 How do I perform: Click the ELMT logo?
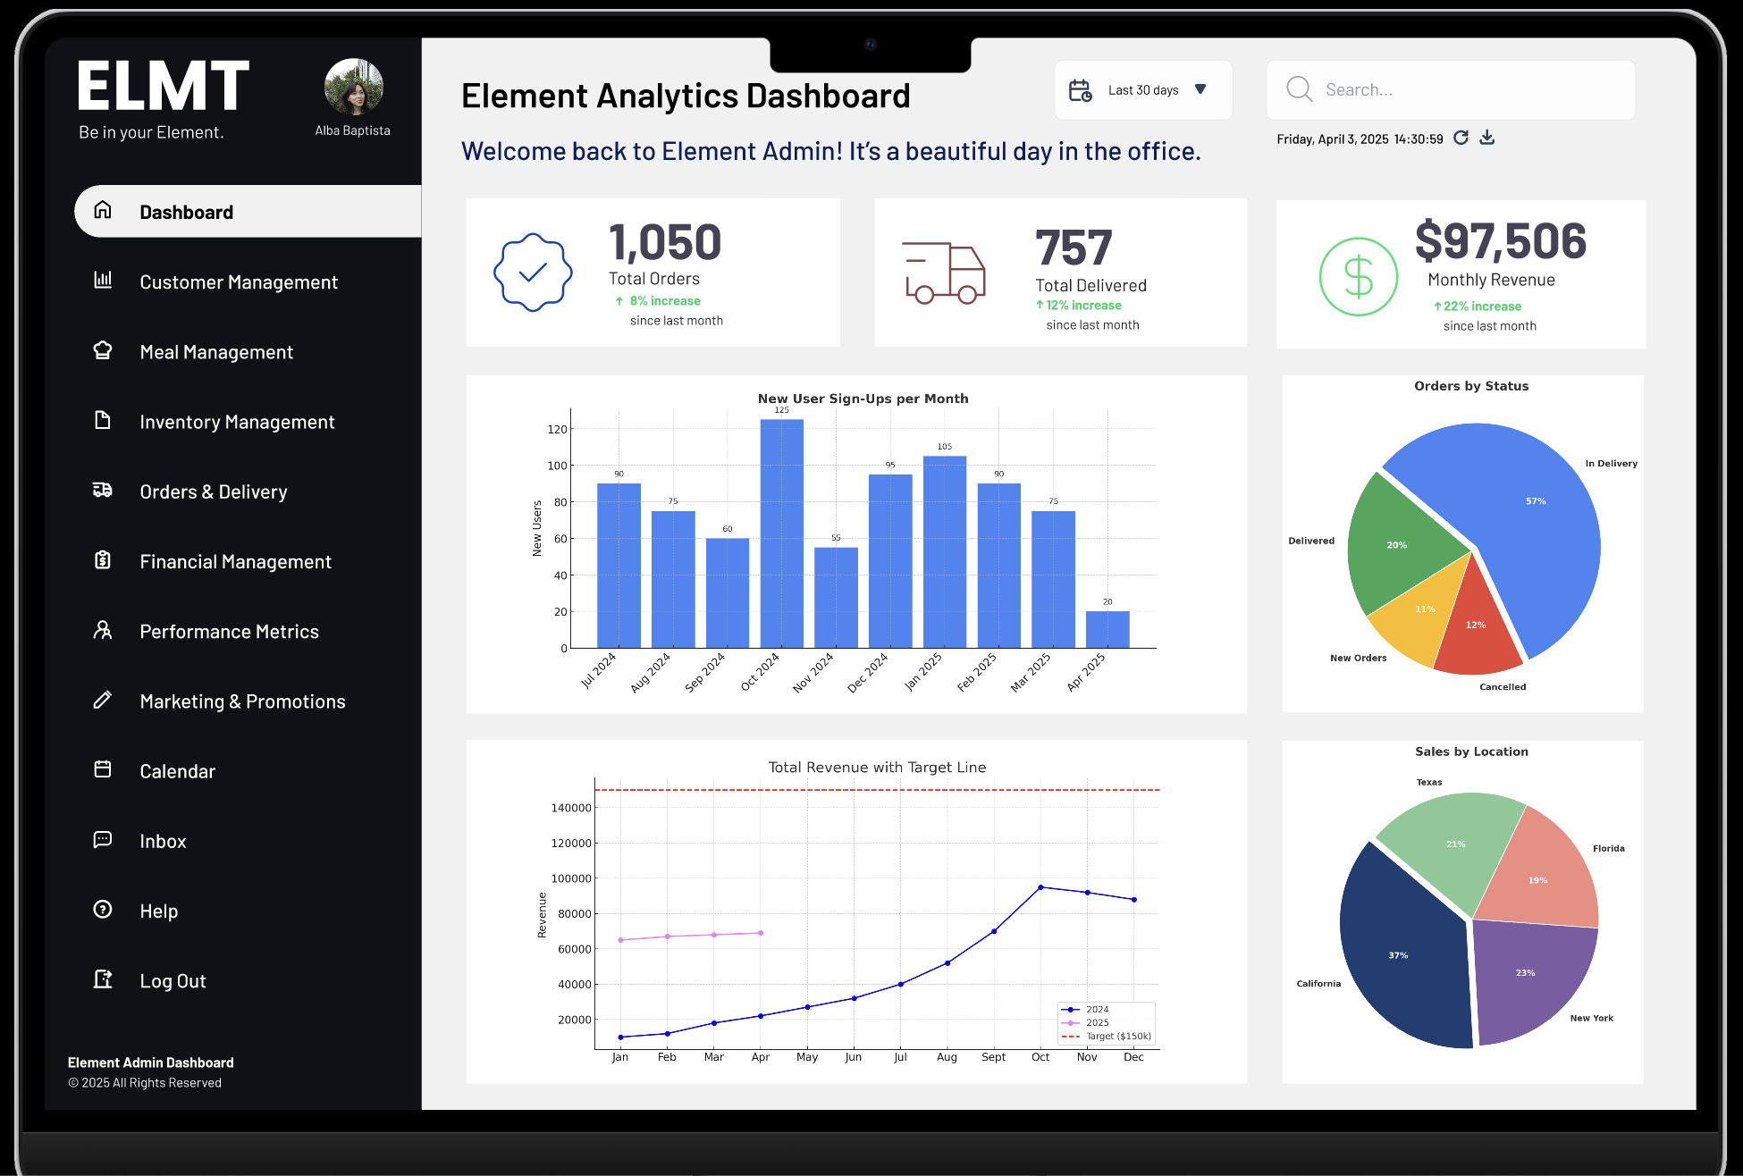(x=164, y=86)
